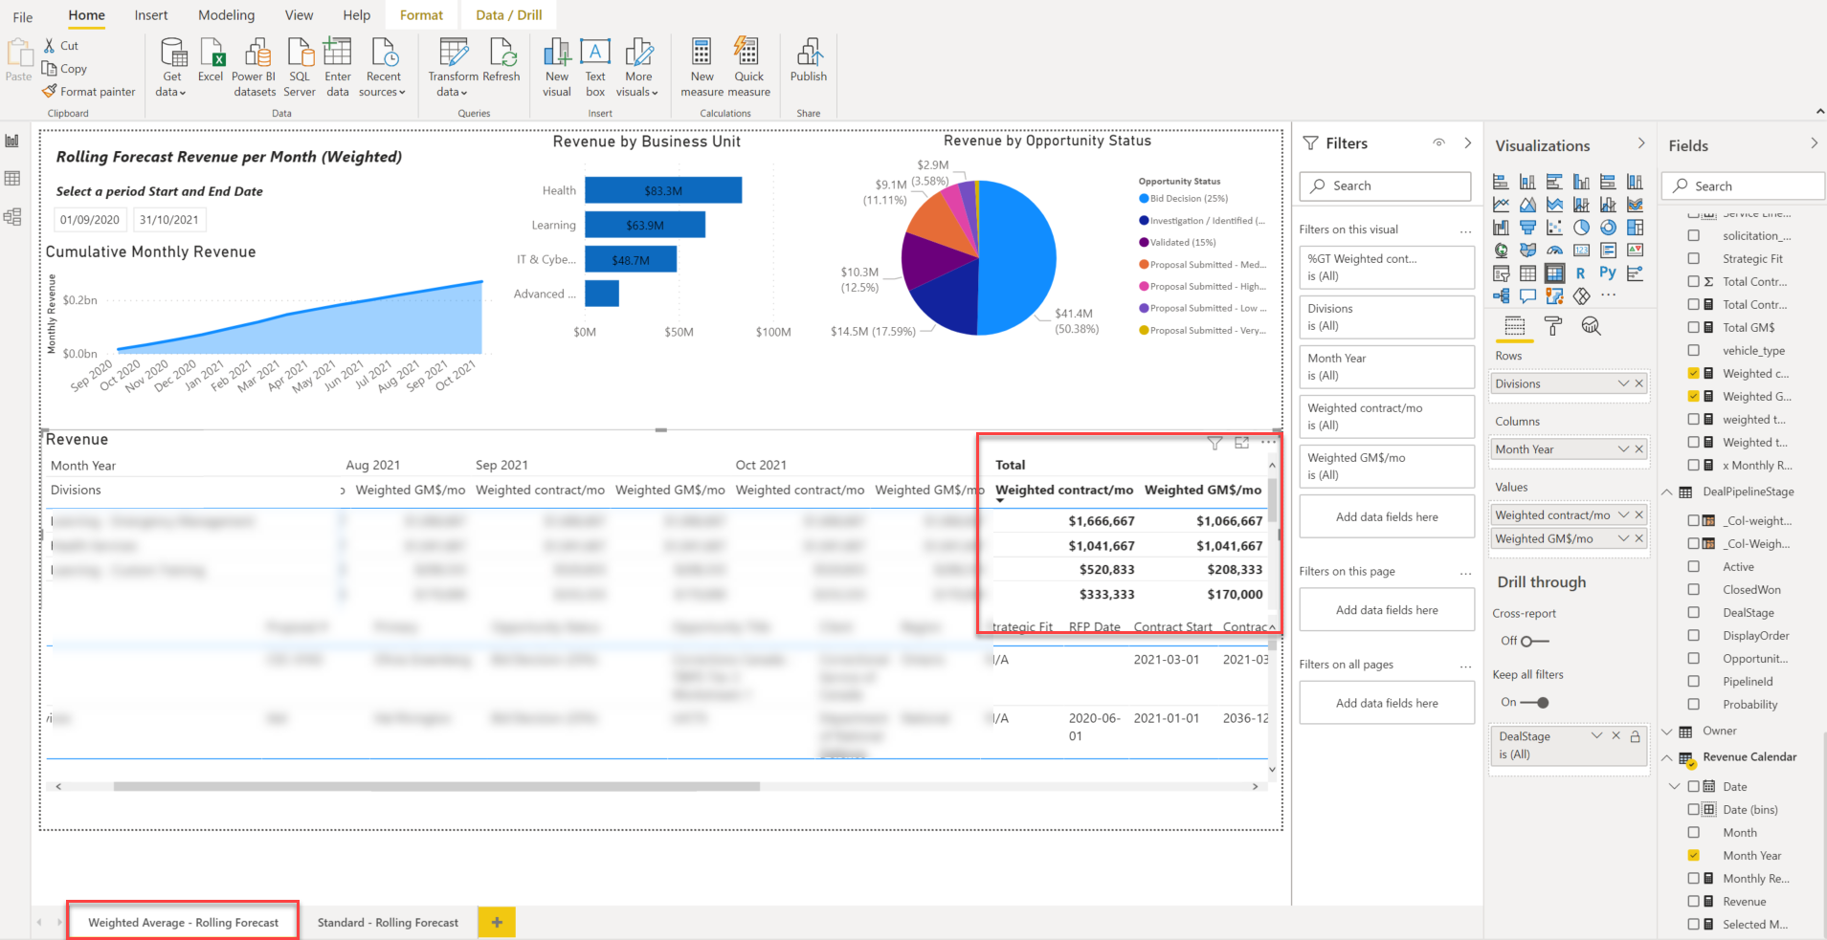1827x940 pixels.
Task: Choose the gauge visualization icon
Action: click(x=1554, y=250)
